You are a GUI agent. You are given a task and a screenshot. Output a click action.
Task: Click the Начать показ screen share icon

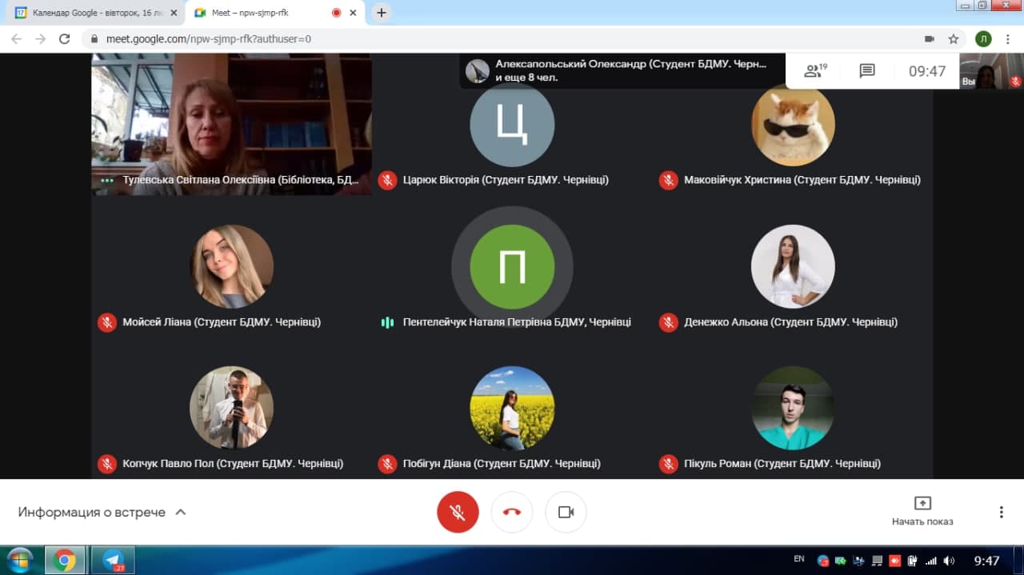[x=922, y=504]
